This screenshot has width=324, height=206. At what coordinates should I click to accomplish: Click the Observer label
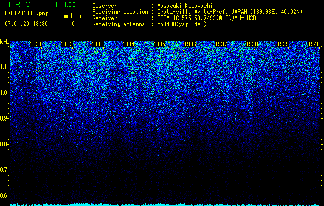pos(105,6)
